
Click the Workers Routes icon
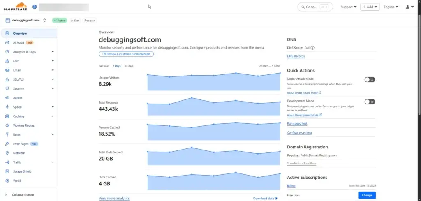tap(7, 125)
